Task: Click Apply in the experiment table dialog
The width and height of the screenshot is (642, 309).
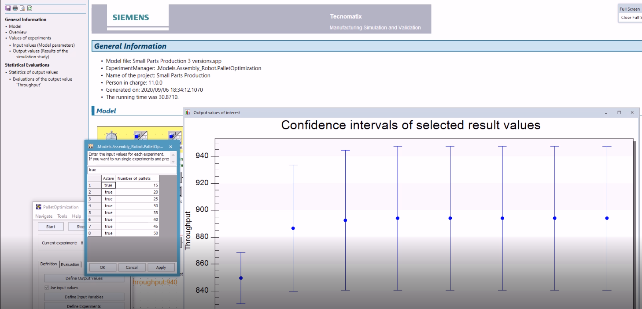Action: [161, 267]
